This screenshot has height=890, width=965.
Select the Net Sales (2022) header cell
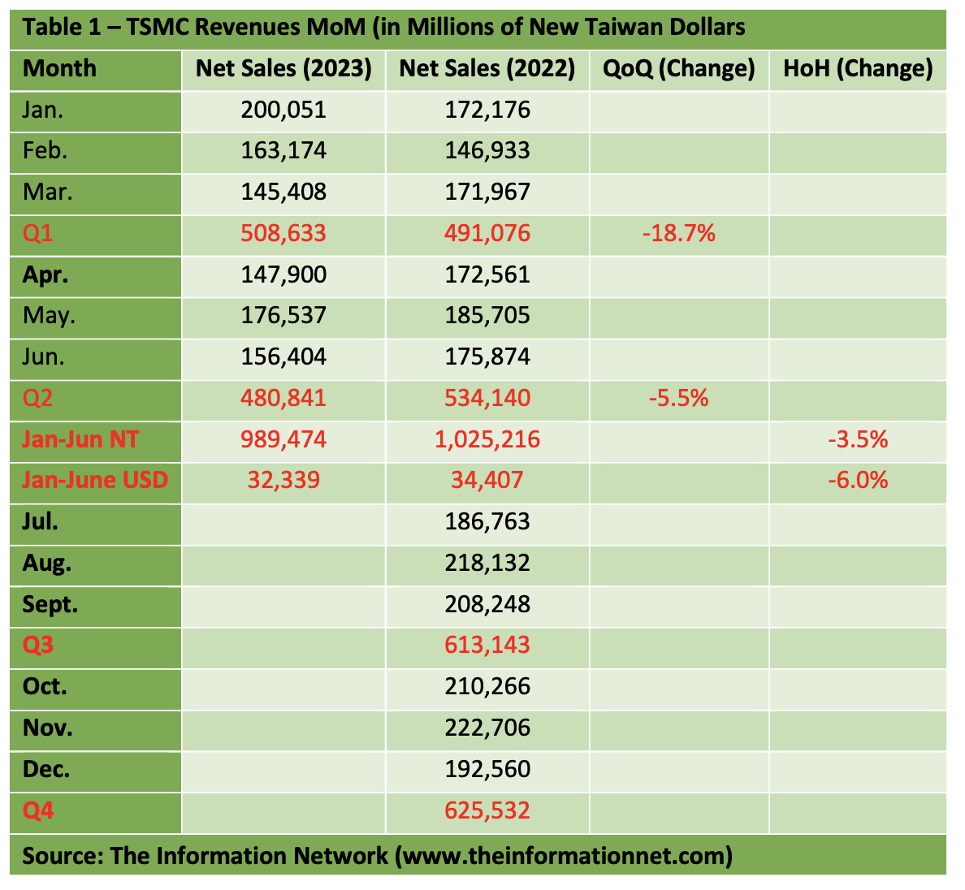pyautogui.click(x=487, y=69)
